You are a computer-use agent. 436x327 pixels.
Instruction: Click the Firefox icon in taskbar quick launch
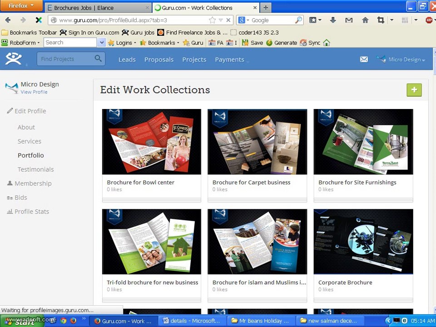click(73, 321)
